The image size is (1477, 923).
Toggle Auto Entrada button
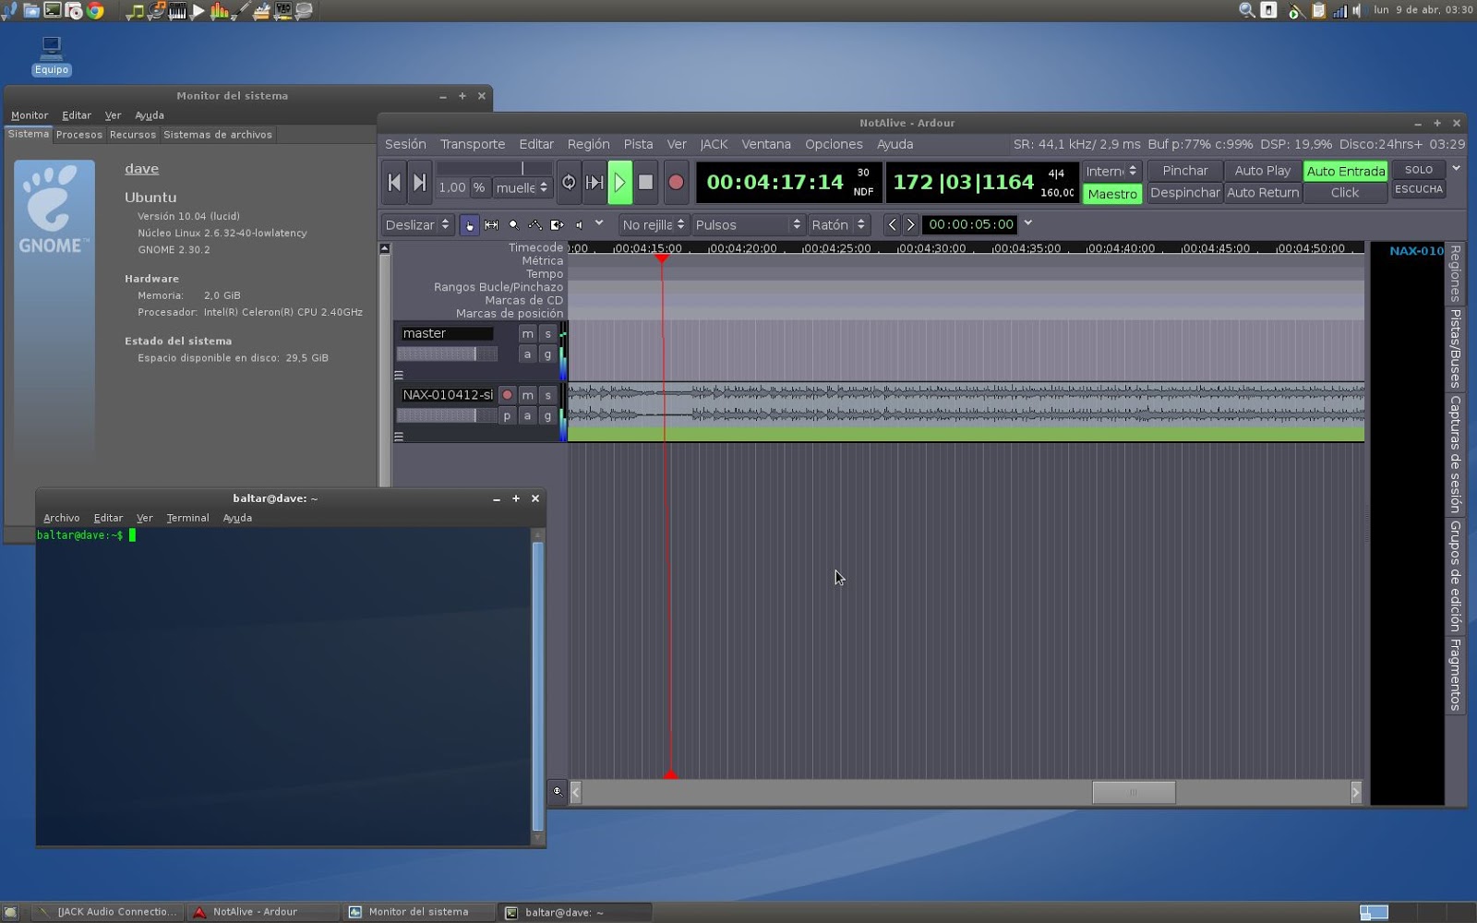pos(1345,171)
